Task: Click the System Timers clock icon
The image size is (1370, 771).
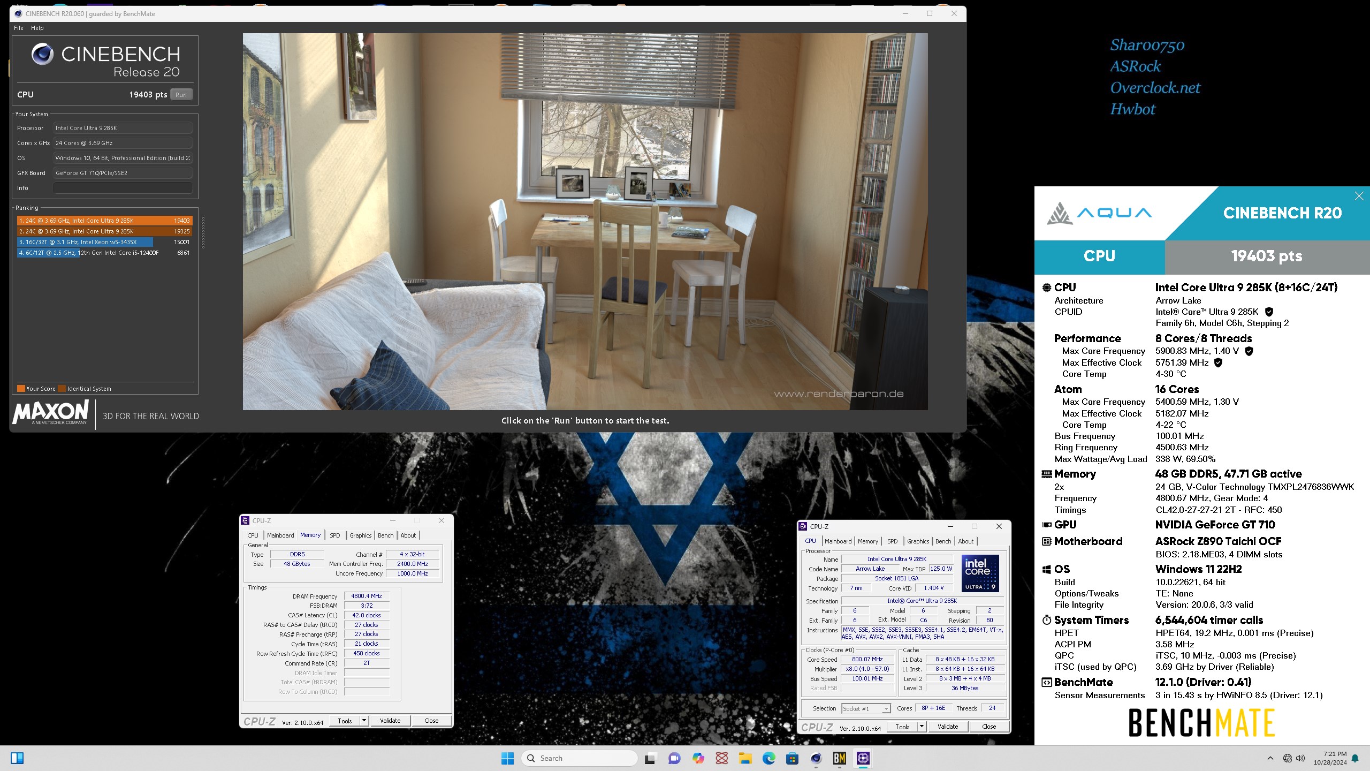Action: [1047, 620]
